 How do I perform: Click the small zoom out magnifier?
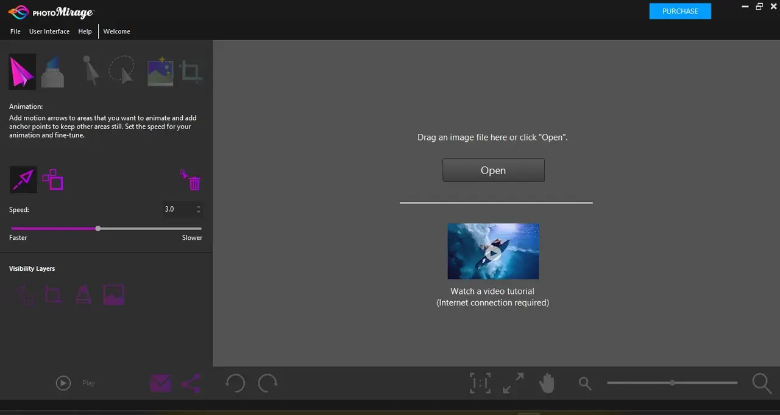point(585,383)
